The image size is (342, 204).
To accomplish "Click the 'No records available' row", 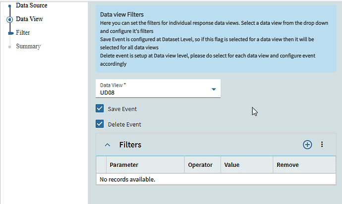I will tap(128, 179).
